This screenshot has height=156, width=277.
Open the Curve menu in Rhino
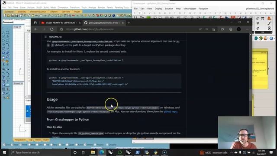click(23, 7)
